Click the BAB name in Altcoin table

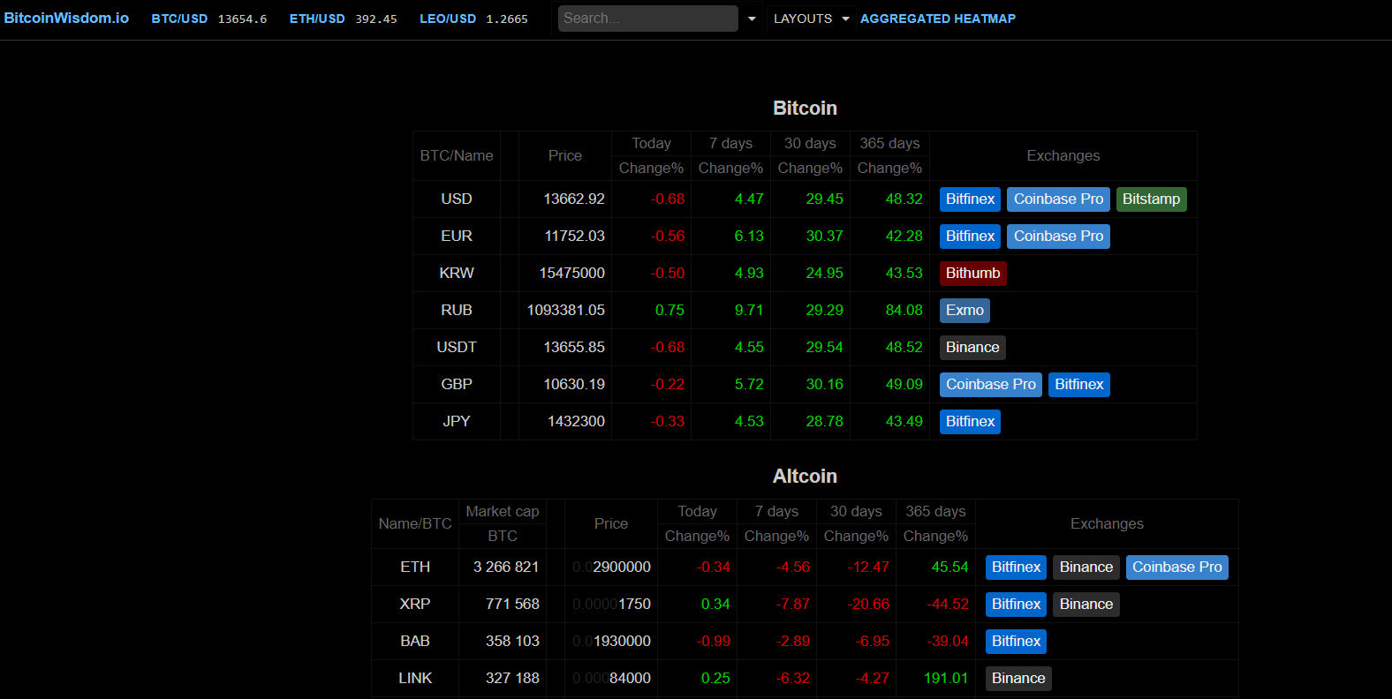(415, 642)
